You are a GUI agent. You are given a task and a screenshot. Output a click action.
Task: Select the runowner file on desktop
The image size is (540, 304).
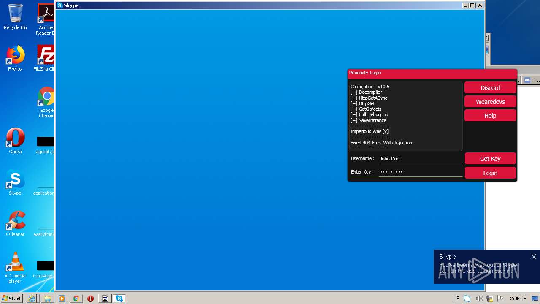pyautogui.click(x=44, y=269)
